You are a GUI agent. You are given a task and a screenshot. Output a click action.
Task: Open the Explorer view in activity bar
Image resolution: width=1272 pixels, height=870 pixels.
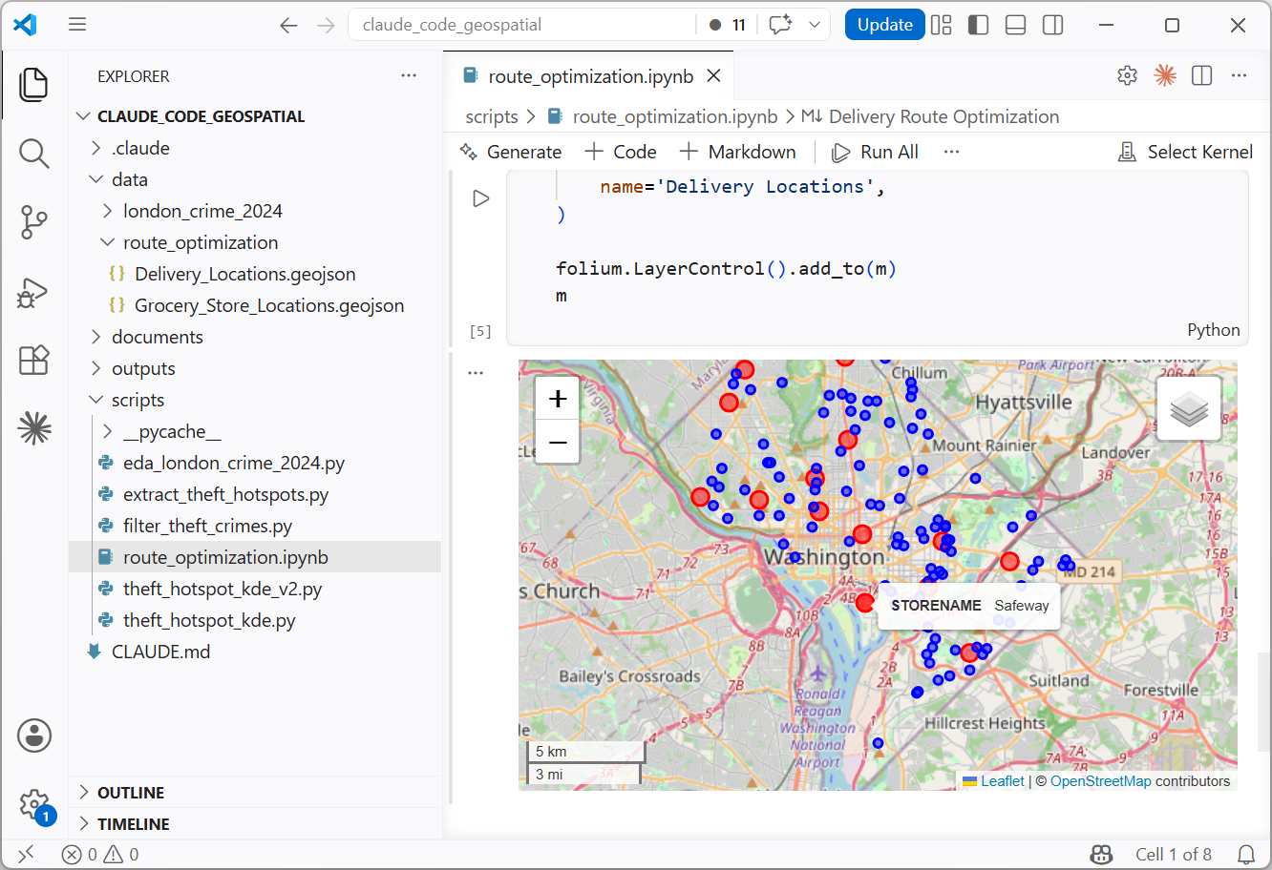coord(34,84)
